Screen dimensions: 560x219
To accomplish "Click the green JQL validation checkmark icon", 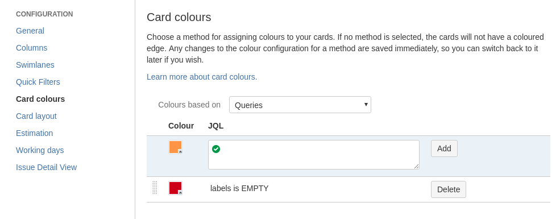I will pos(215,149).
